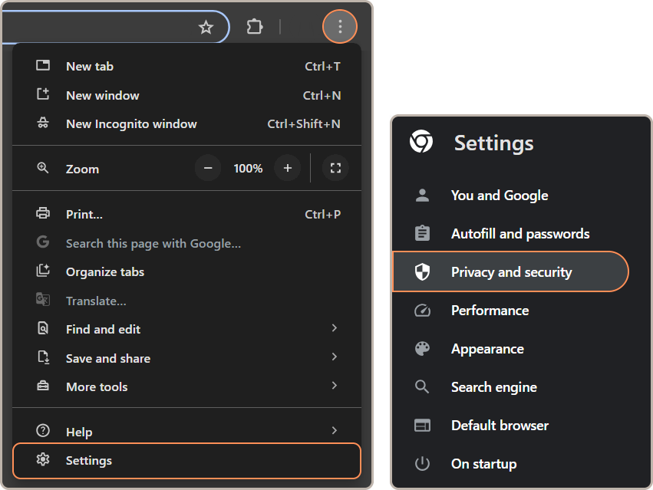
Task: Click the Privacy and security shield icon
Action: (422, 272)
